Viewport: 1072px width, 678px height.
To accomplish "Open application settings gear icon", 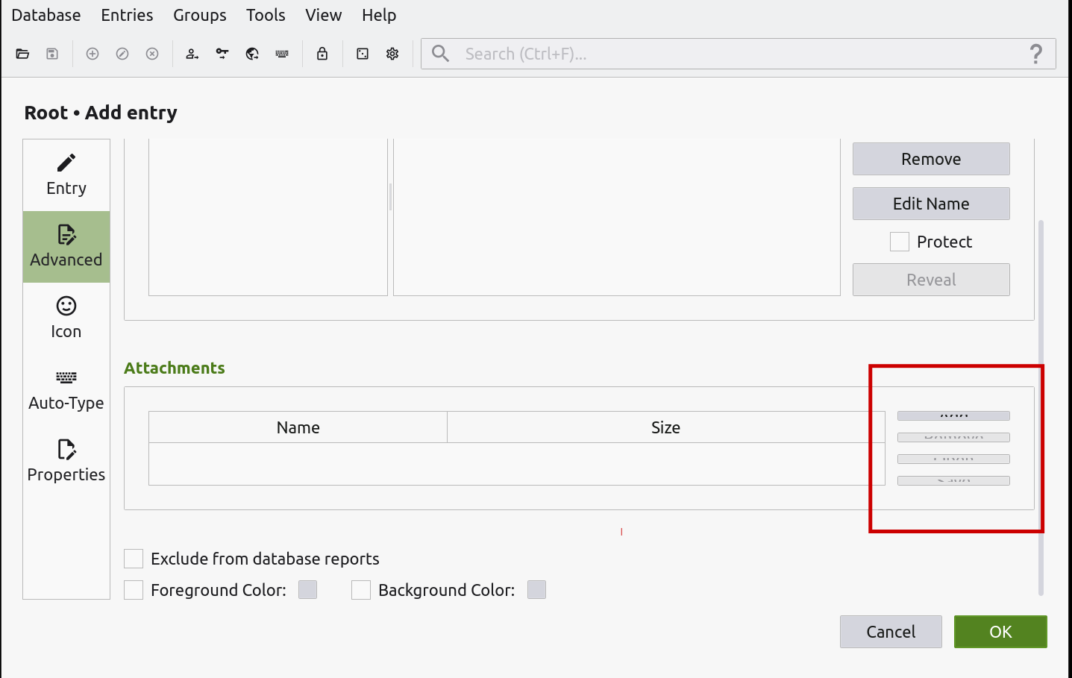I will click(x=392, y=53).
